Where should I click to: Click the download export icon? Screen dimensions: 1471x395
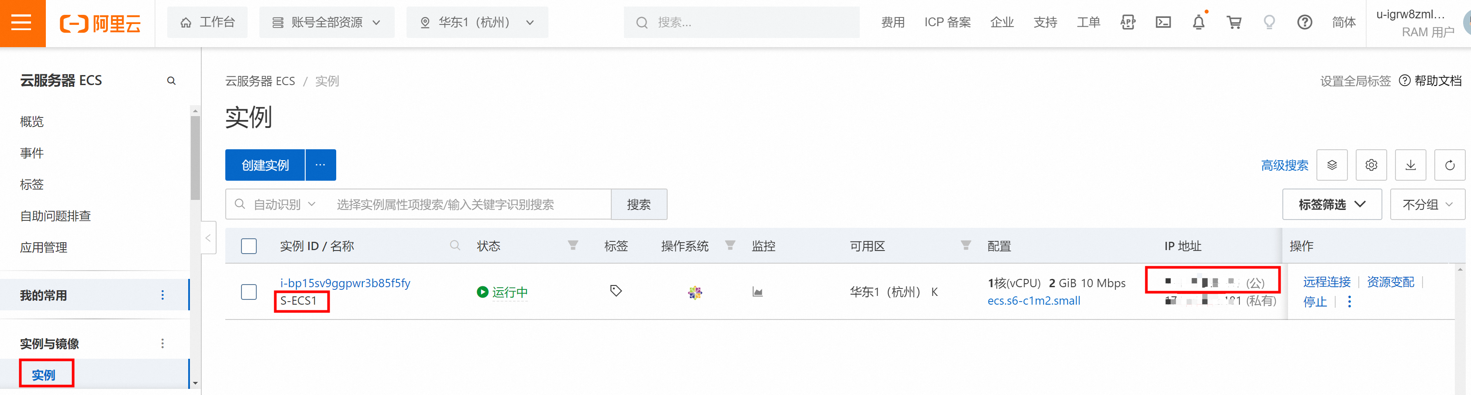pyautogui.click(x=1410, y=165)
